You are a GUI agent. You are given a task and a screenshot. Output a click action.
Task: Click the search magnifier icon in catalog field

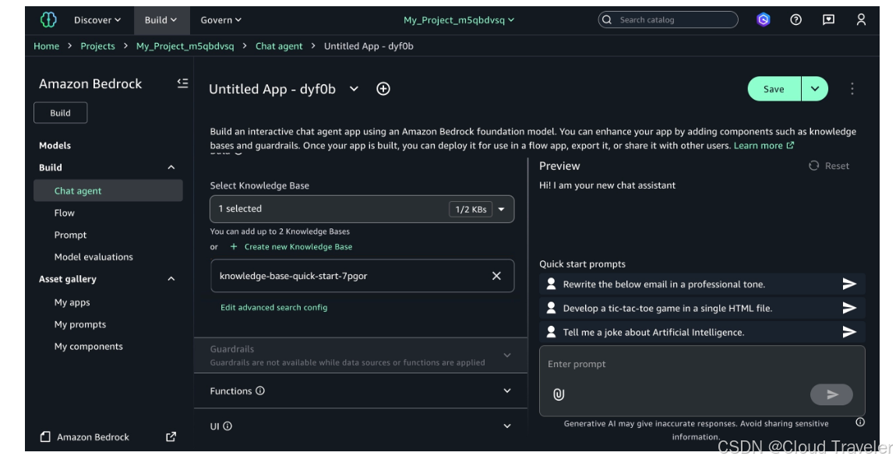pyautogui.click(x=608, y=20)
